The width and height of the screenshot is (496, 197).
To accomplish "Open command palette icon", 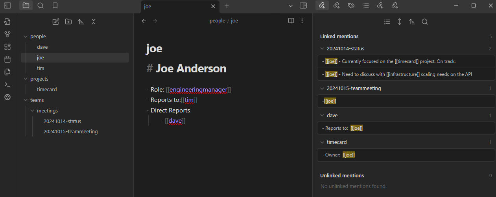I will pos(7,85).
